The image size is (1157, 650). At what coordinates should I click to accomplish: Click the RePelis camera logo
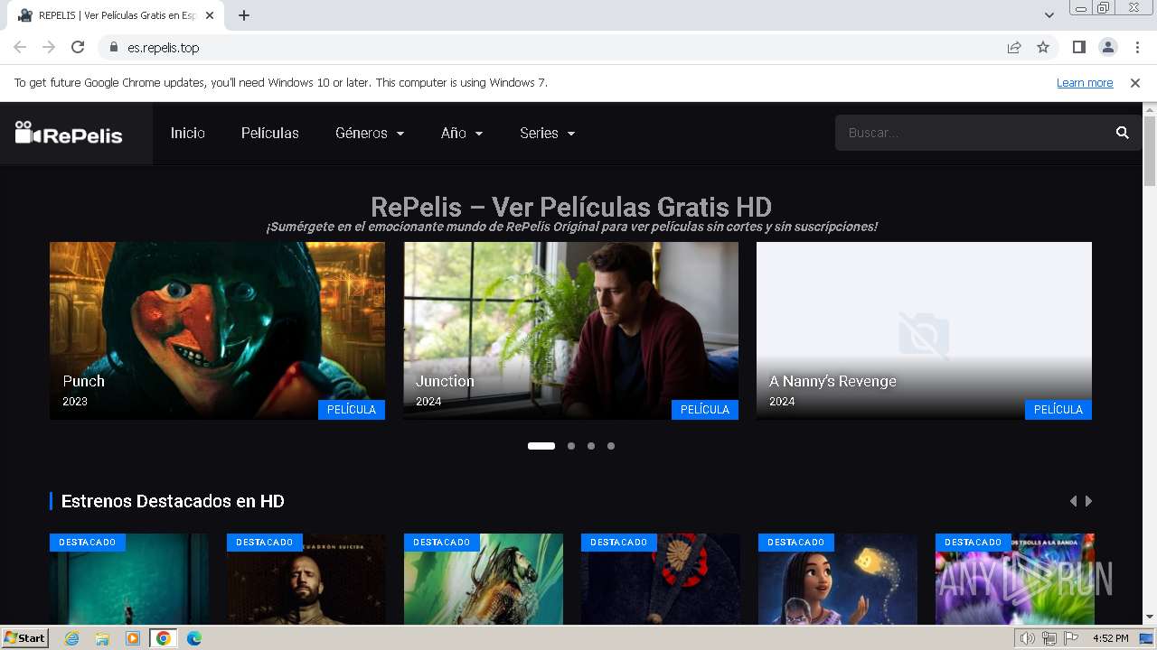pos(69,134)
